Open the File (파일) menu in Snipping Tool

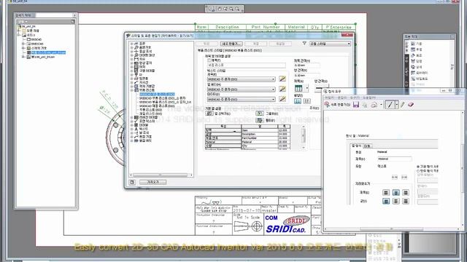tap(329, 98)
